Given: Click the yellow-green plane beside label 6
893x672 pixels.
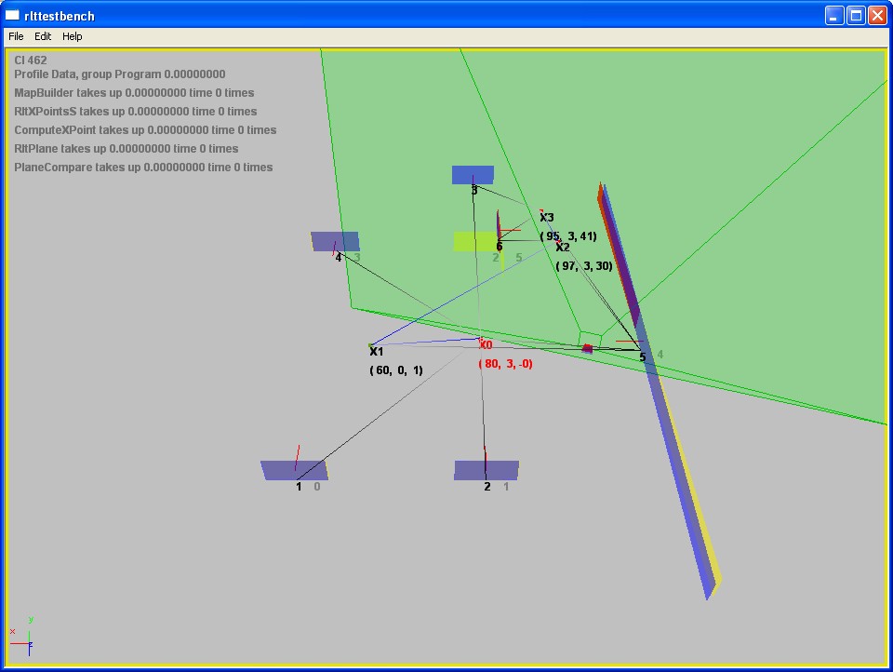Looking at the screenshot, I should pyautogui.click(x=474, y=242).
